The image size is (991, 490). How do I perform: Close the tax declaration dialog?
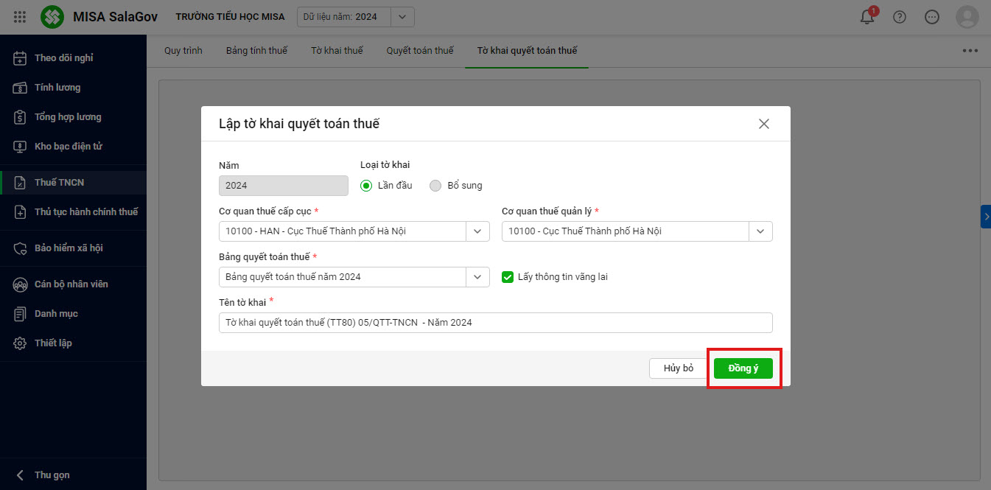click(x=764, y=124)
